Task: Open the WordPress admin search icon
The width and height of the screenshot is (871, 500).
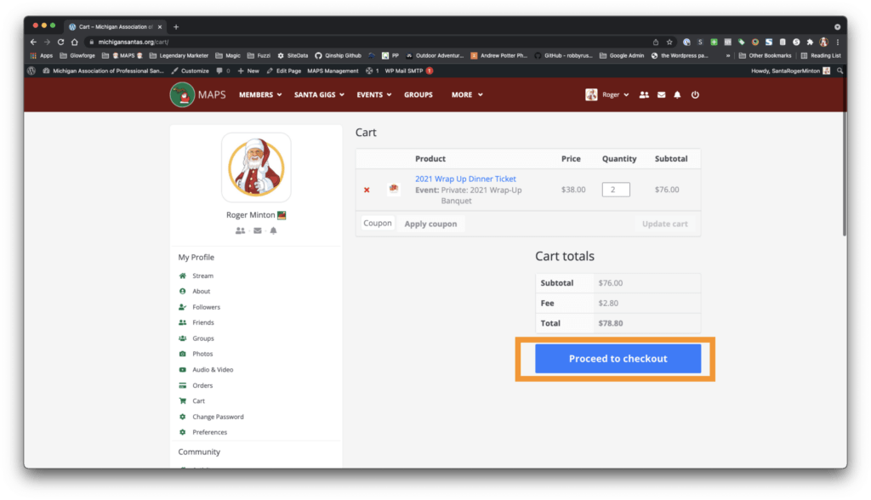Action: point(840,71)
